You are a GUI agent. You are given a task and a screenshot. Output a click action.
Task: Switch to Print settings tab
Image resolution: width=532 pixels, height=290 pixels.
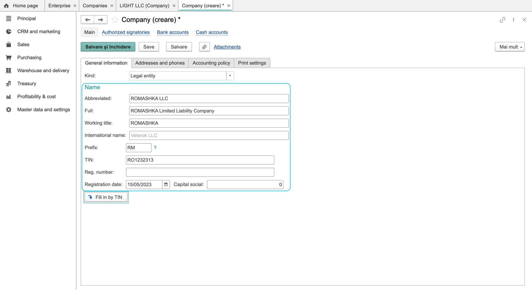click(252, 63)
